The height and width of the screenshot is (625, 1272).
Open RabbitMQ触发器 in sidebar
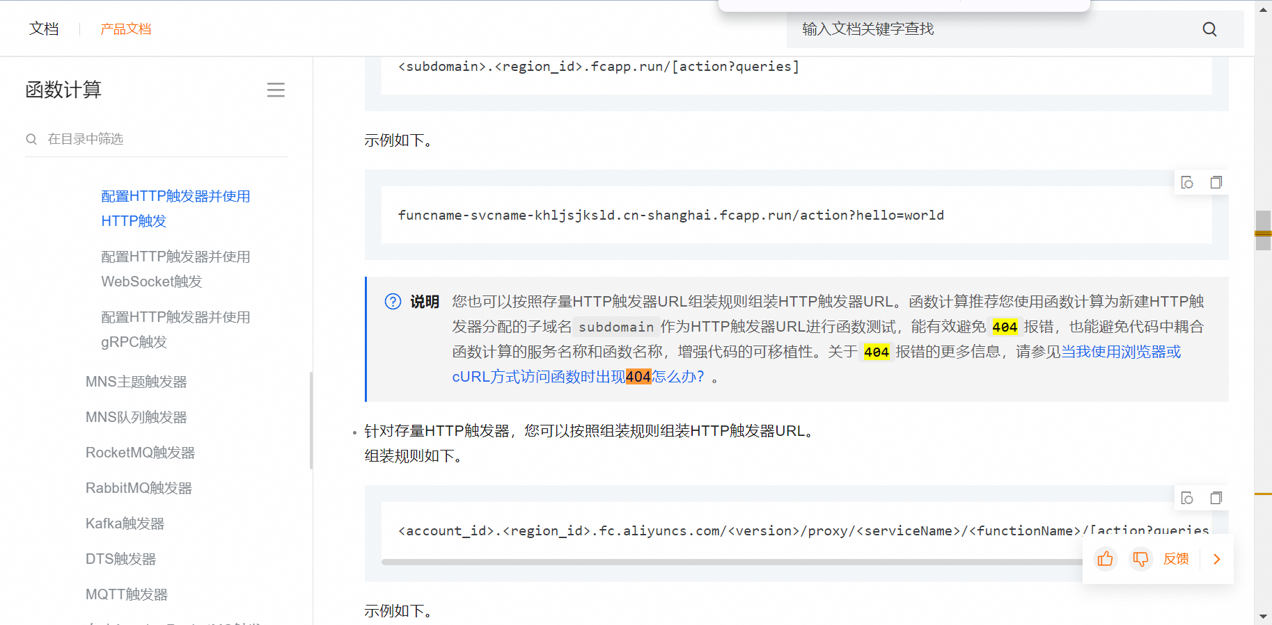[x=139, y=488]
